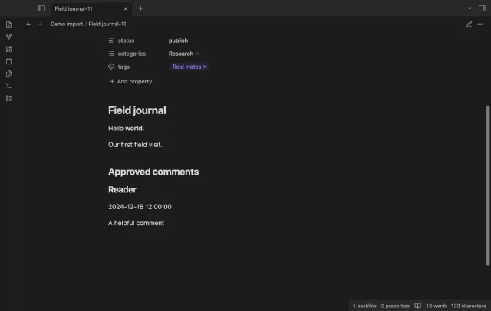Switch to editing mode pencil icon
491x311 pixels.
(x=469, y=24)
